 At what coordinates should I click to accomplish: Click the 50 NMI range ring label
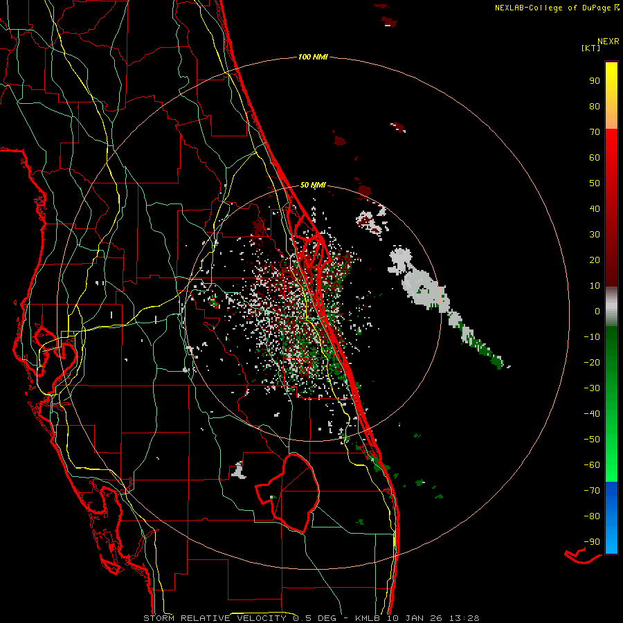point(313,185)
